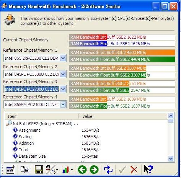Viewport: 181px width, 178px height.
Task: Click the 1634MB/s value
Action: pos(90,130)
